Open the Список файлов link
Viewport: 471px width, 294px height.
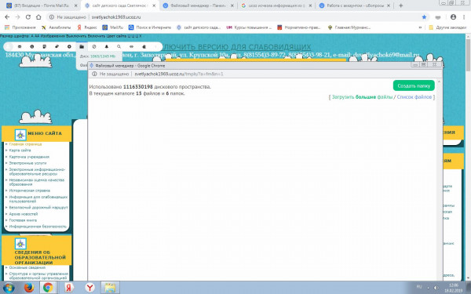point(414,97)
